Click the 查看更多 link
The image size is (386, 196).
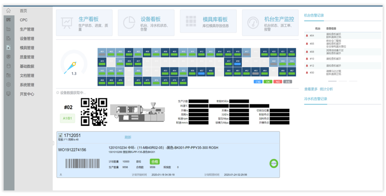pos(311,89)
